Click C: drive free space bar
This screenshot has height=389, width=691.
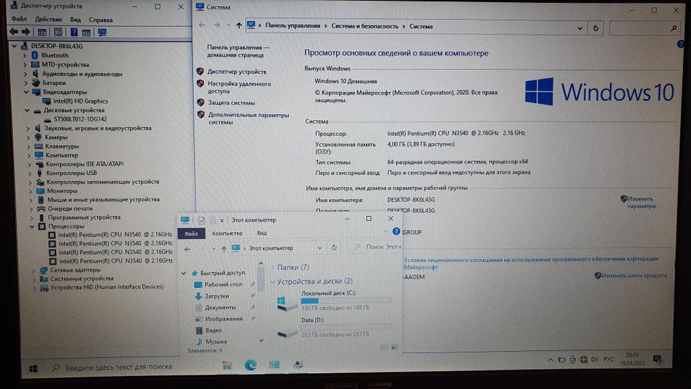coord(345,301)
